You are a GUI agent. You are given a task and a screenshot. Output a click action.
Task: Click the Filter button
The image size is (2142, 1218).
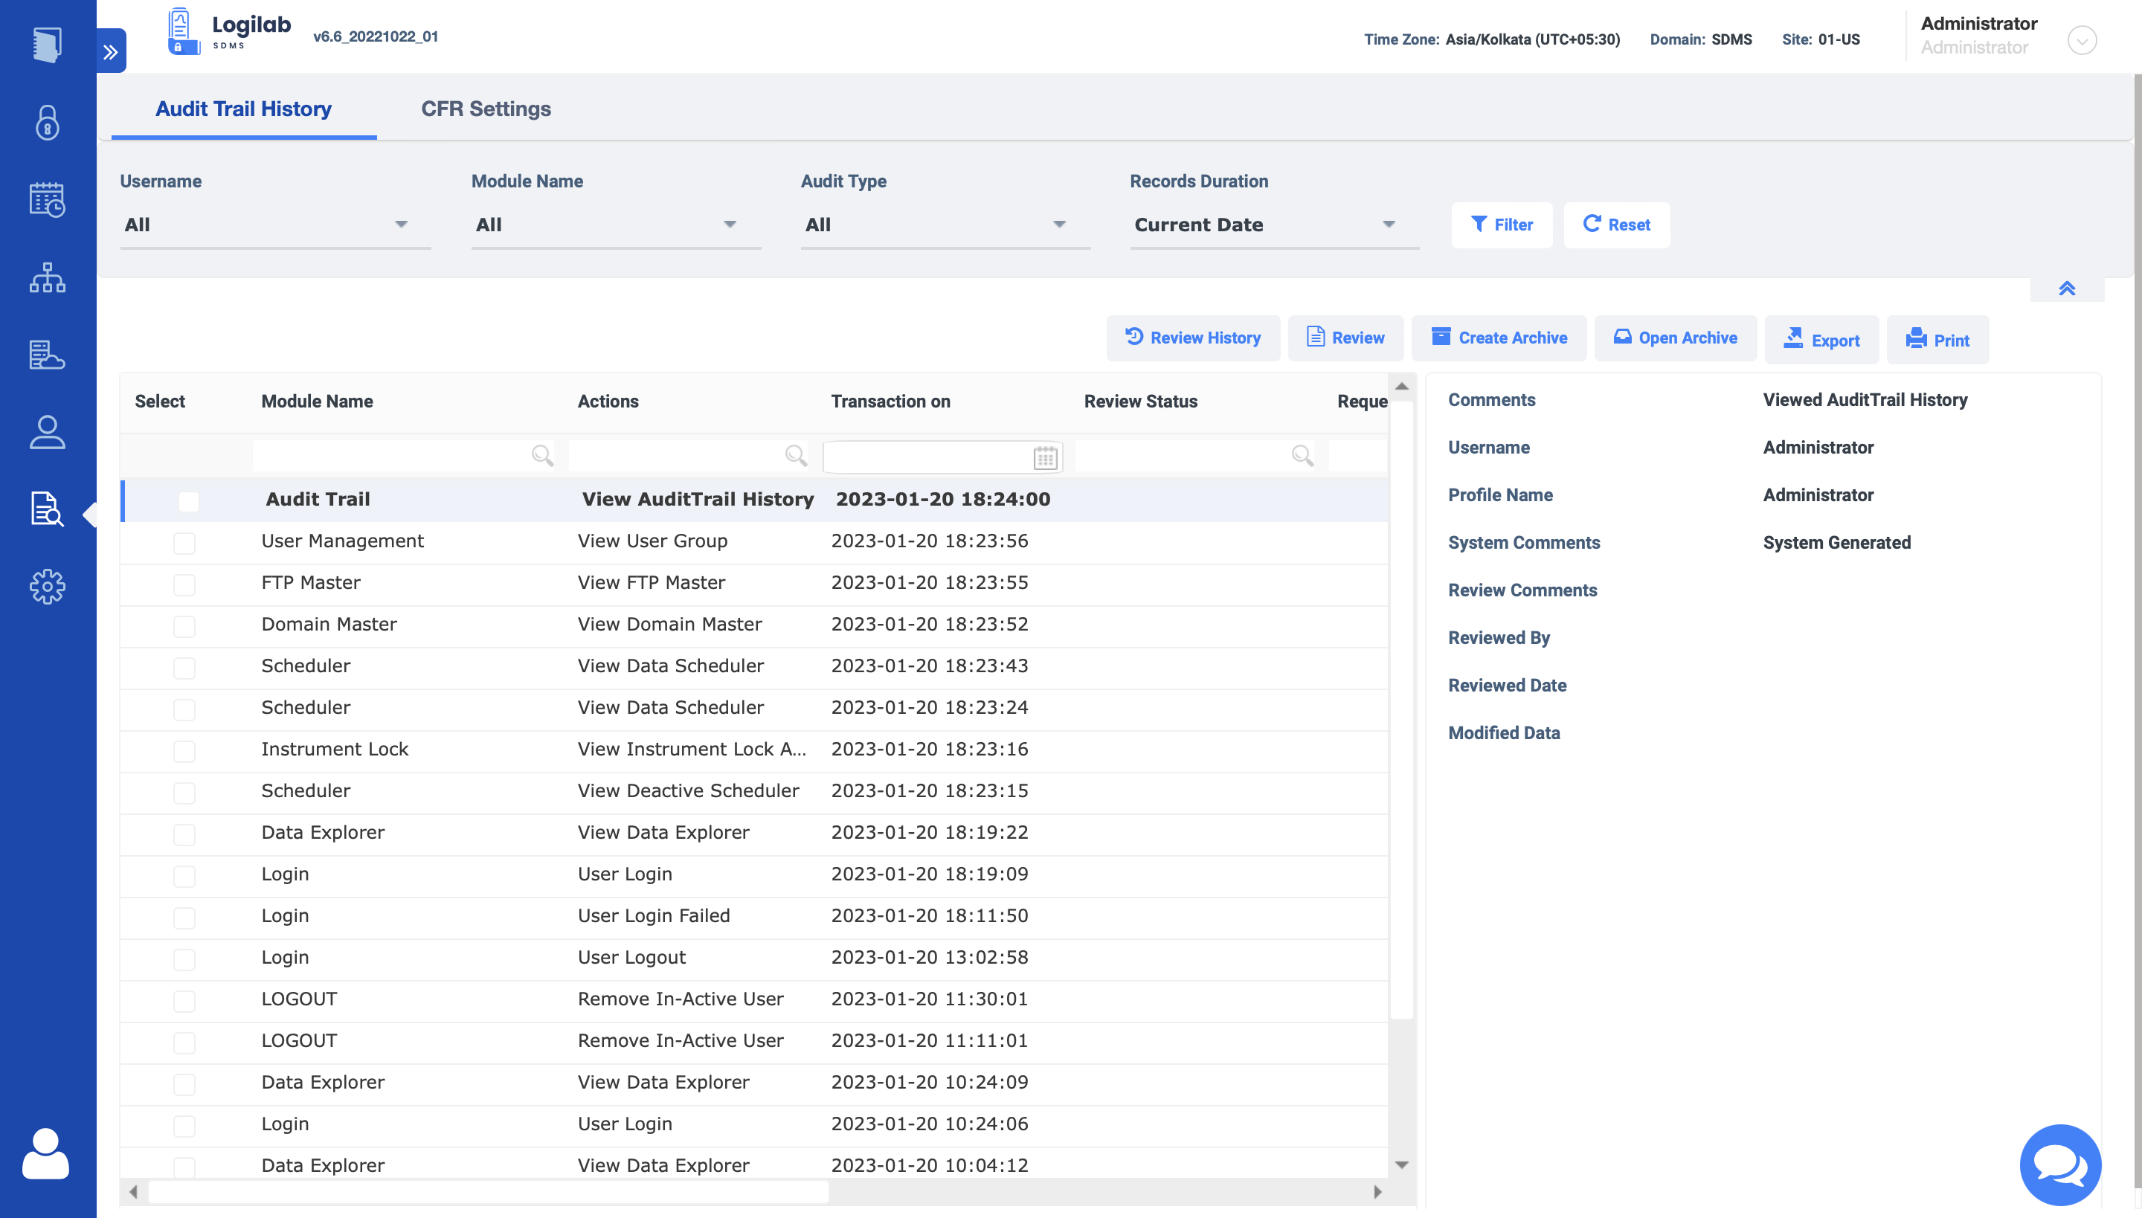point(1502,225)
